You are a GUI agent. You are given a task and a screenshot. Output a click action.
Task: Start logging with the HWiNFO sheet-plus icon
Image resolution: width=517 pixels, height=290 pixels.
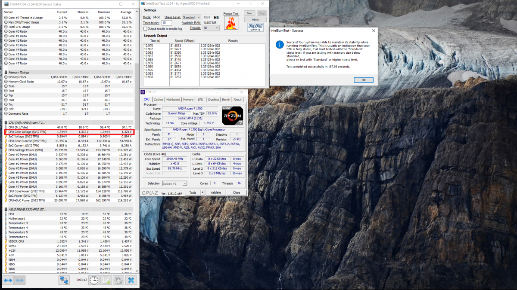click(x=106, y=280)
